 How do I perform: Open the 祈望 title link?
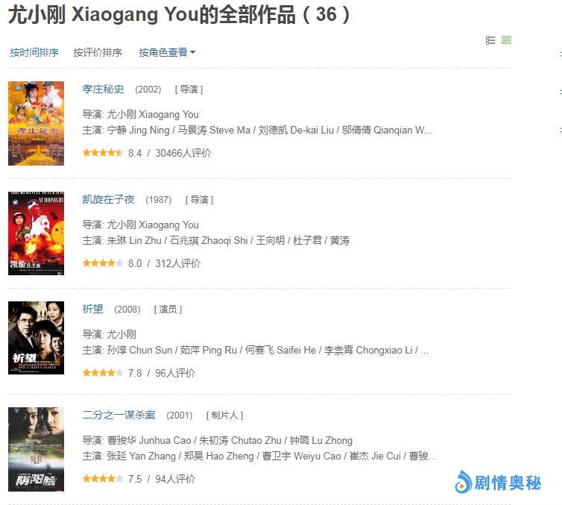point(93,309)
